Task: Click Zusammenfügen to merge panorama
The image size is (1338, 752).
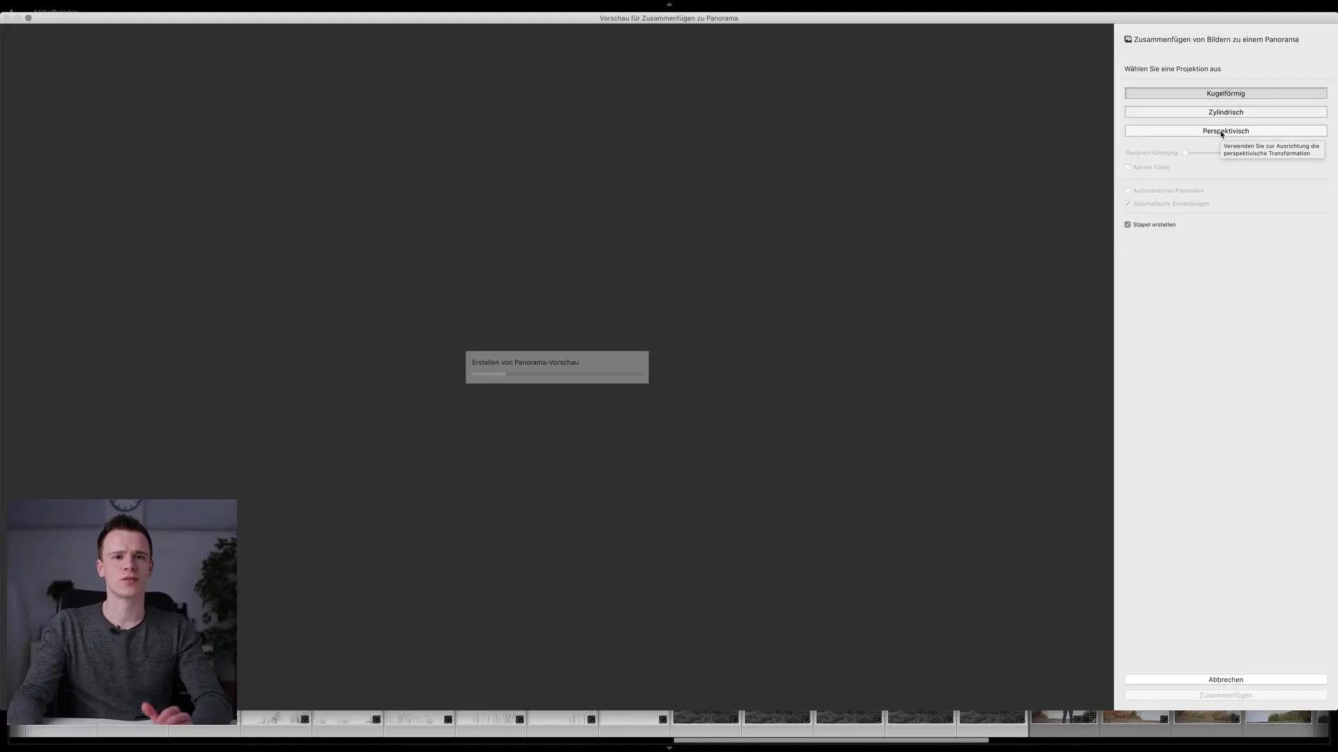Action: (1226, 695)
